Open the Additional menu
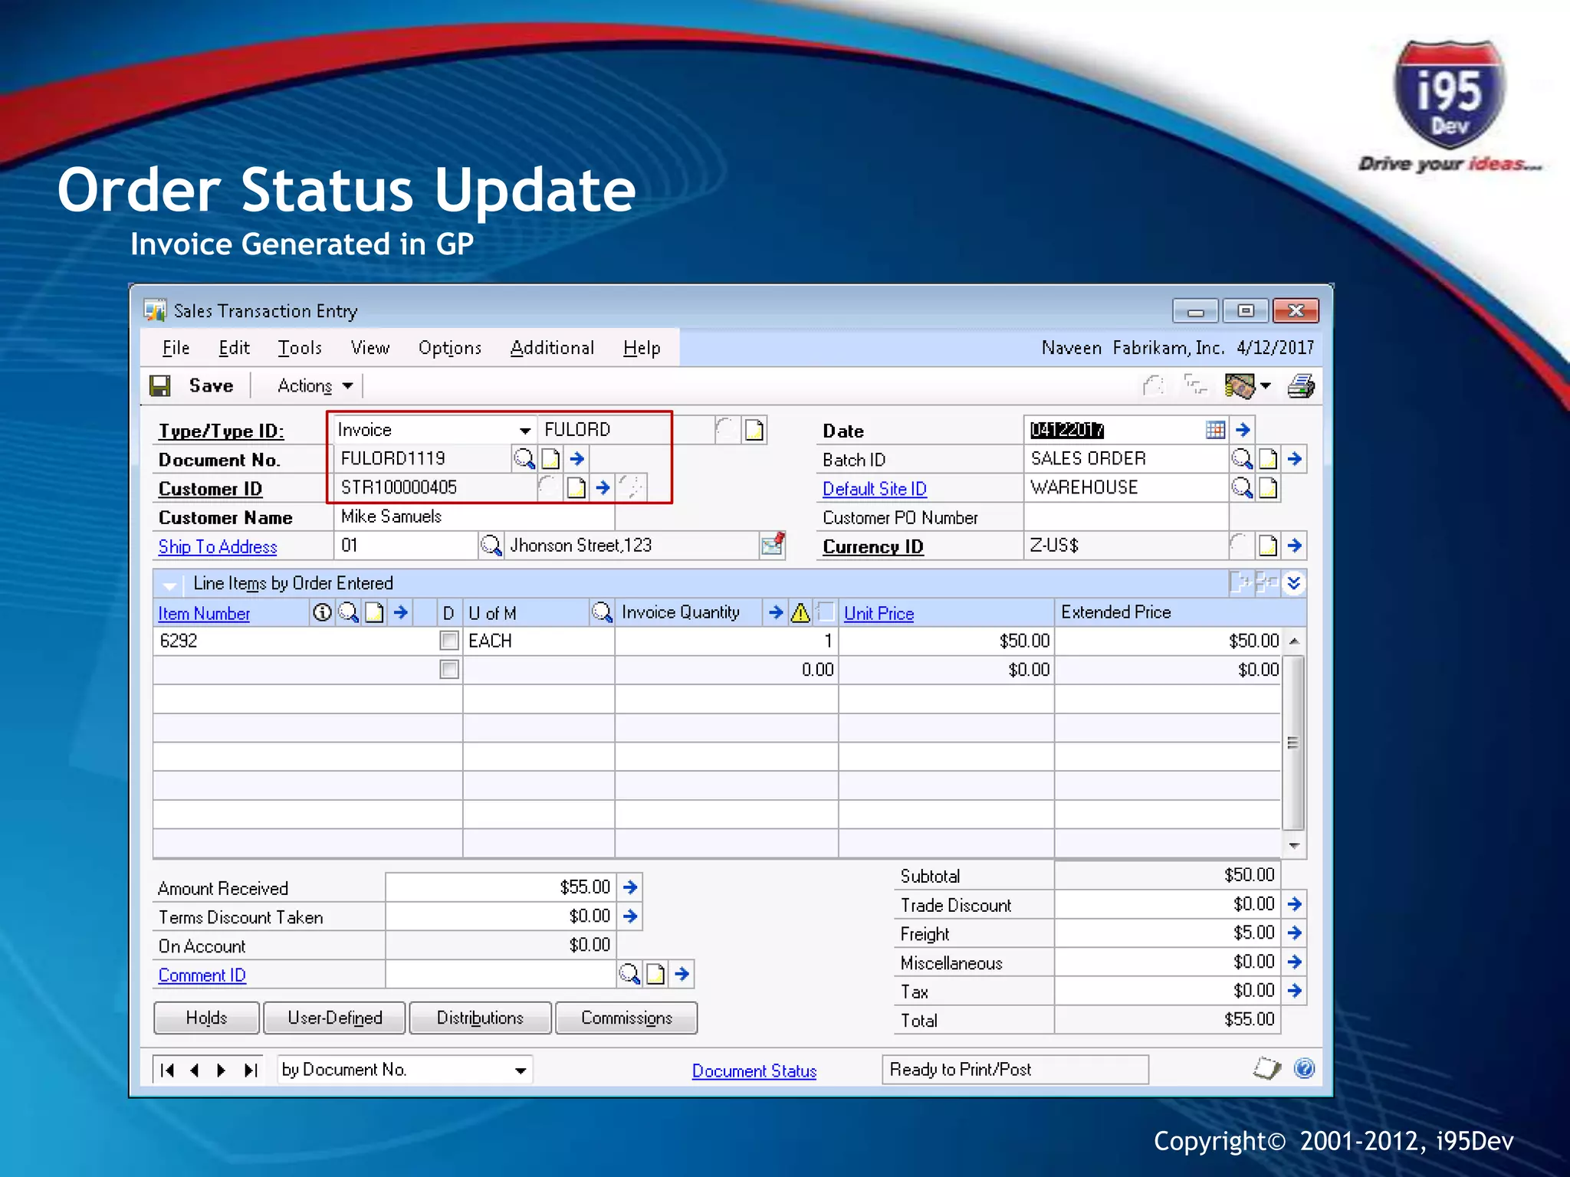1570x1177 pixels. point(552,348)
